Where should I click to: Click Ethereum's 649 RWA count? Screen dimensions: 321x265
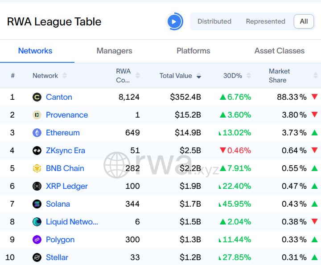[x=132, y=133]
